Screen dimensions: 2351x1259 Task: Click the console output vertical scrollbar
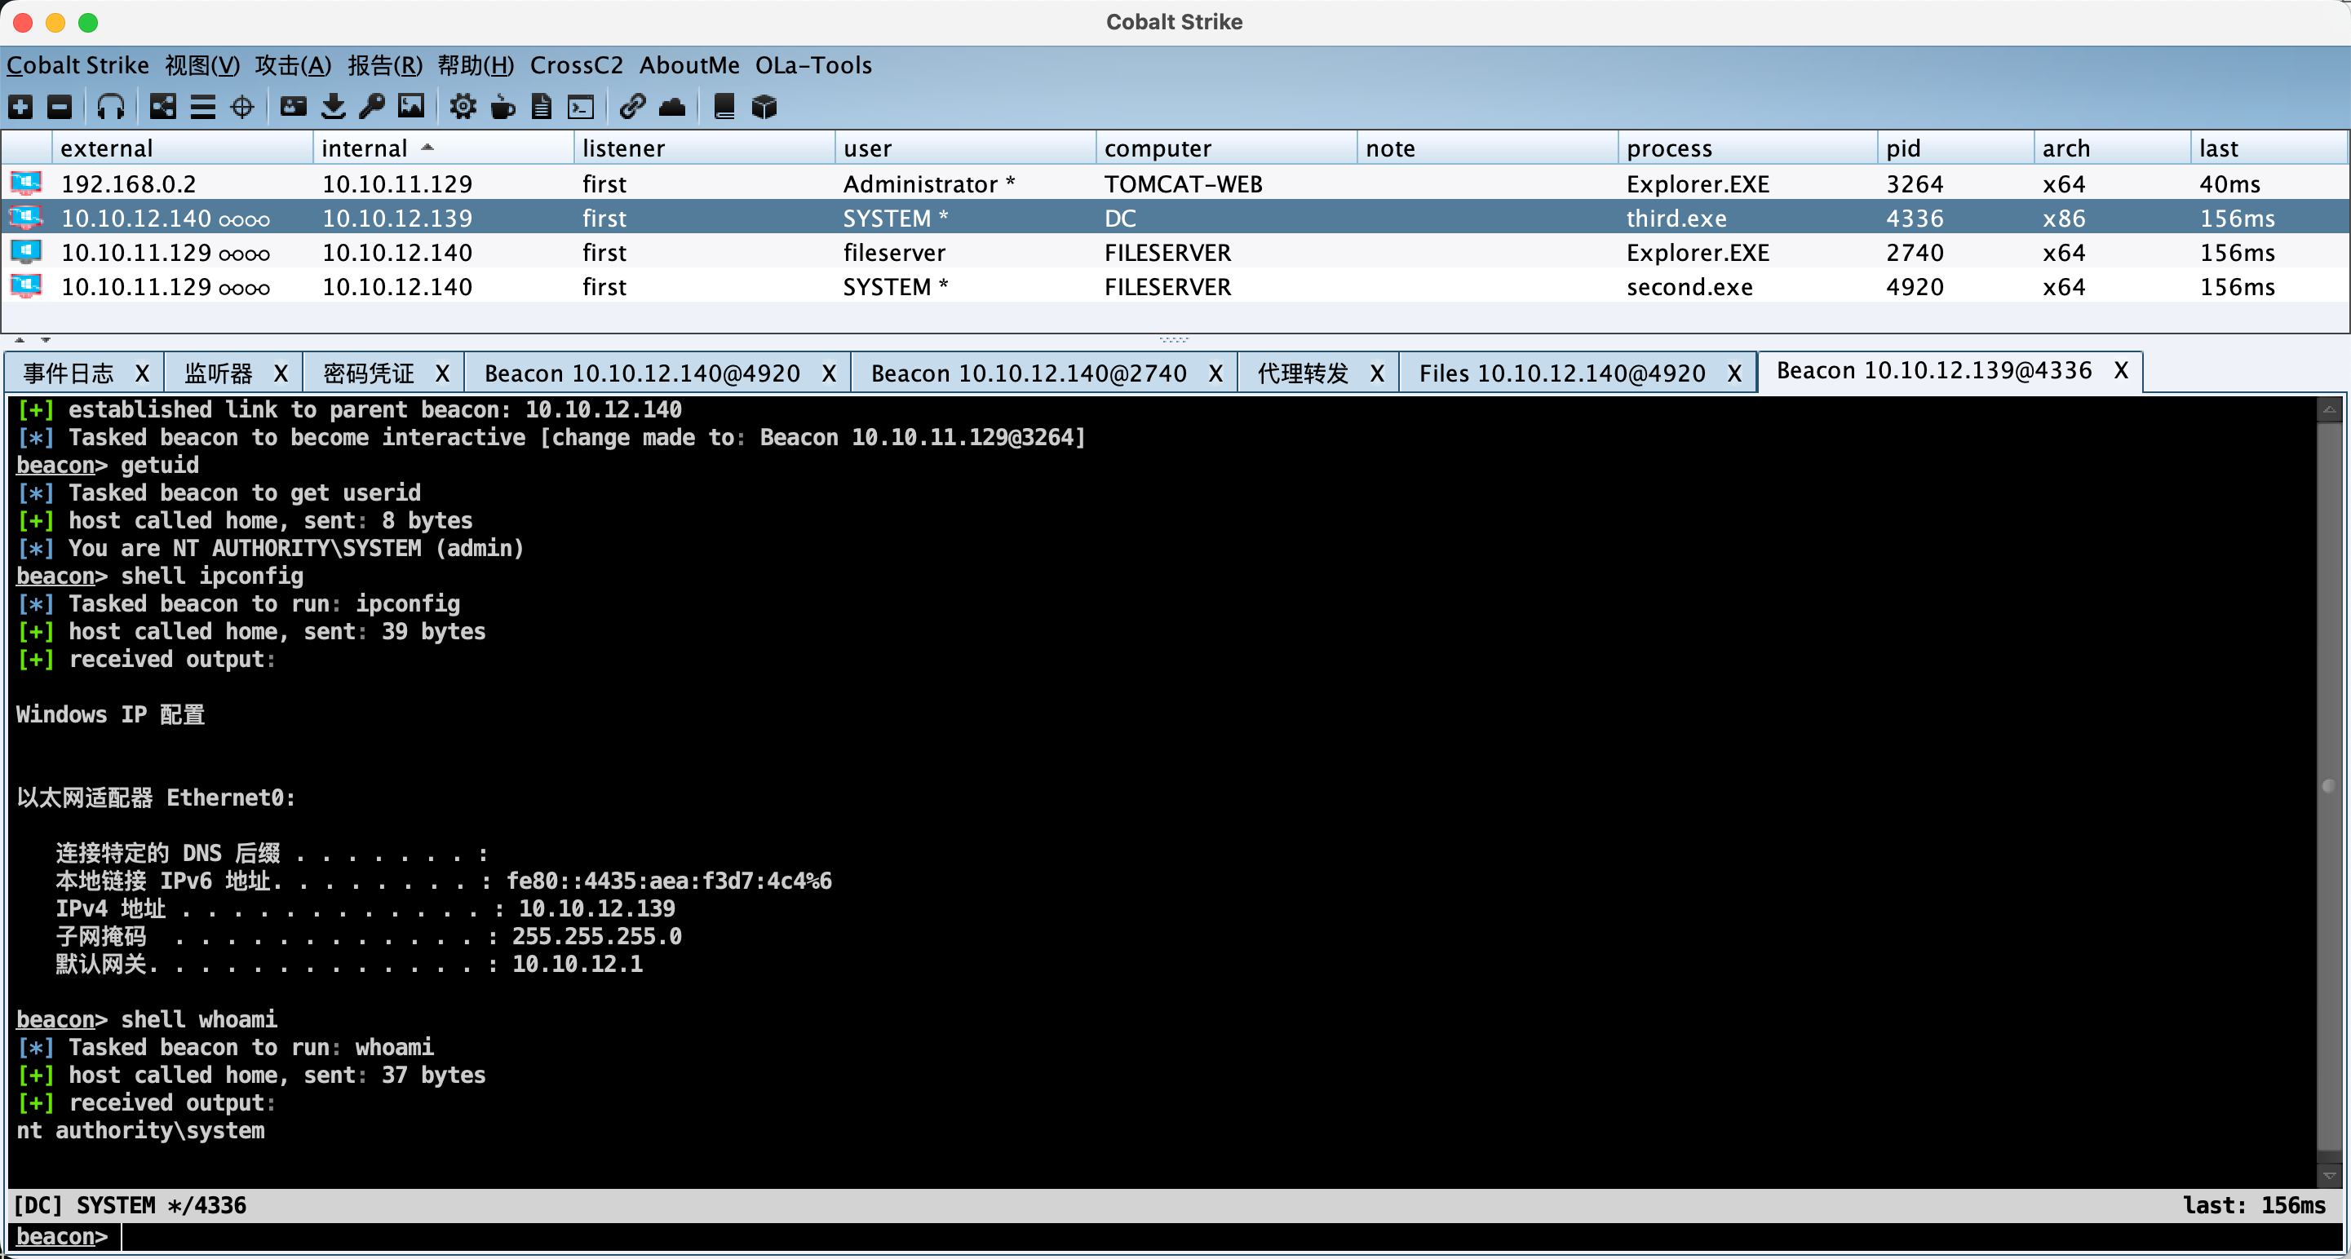(x=2328, y=784)
